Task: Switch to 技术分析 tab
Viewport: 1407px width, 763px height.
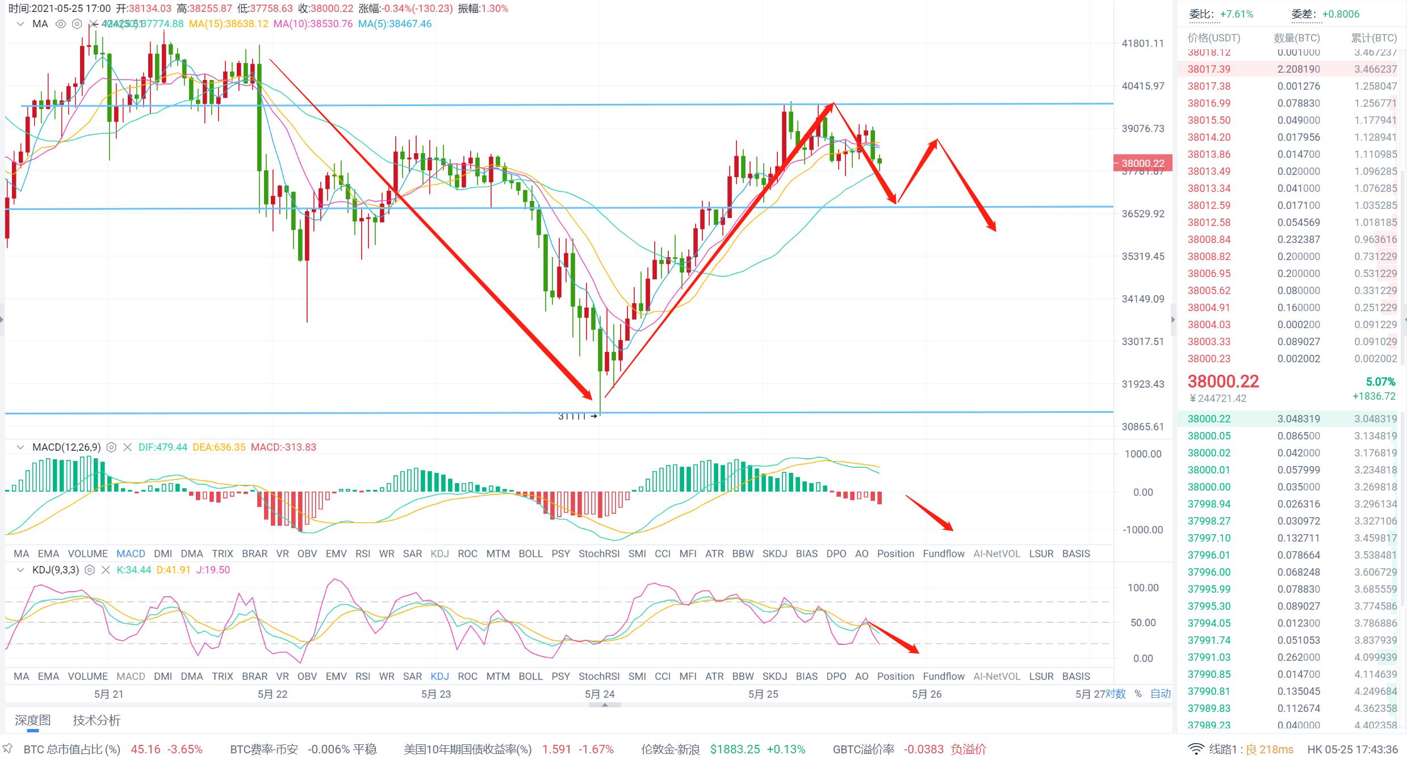Action: [97, 720]
